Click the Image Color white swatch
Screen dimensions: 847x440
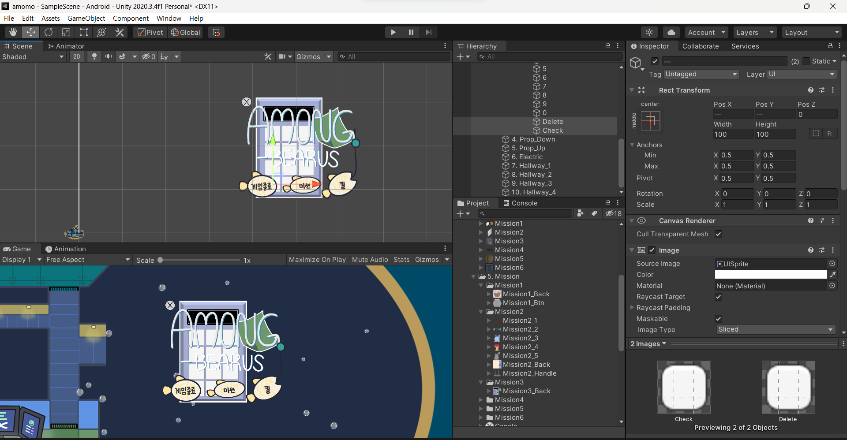(771, 274)
